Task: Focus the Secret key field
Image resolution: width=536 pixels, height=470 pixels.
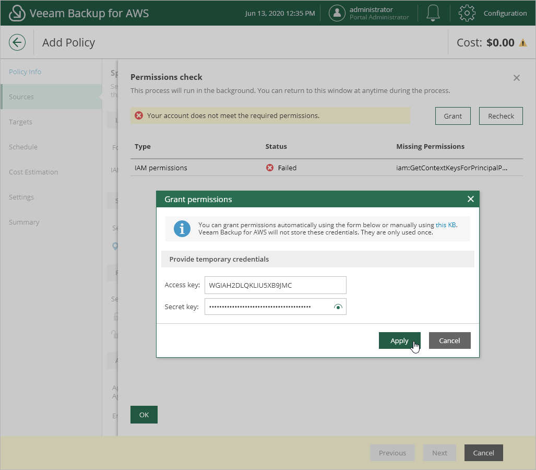Action: [275, 307]
